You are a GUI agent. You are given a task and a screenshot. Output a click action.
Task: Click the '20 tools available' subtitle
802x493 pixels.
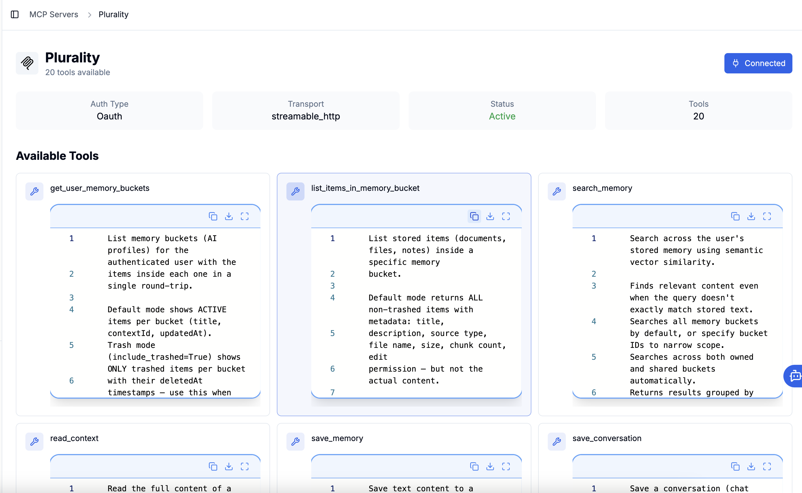point(78,72)
